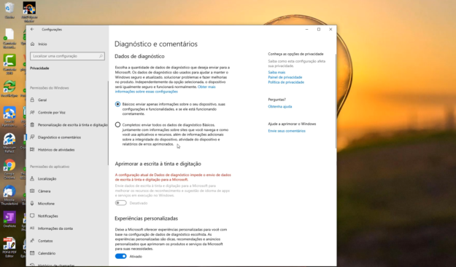Click the settings content vertical scrollbar
456x267 pixels.
click(336, 101)
